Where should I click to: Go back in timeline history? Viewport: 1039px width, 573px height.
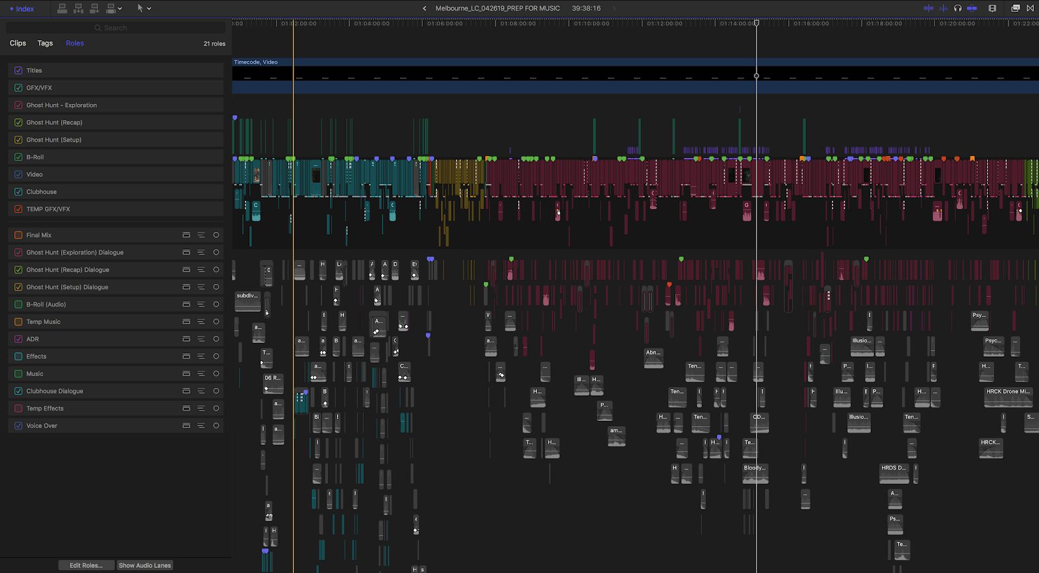click(x=425, y=8)
